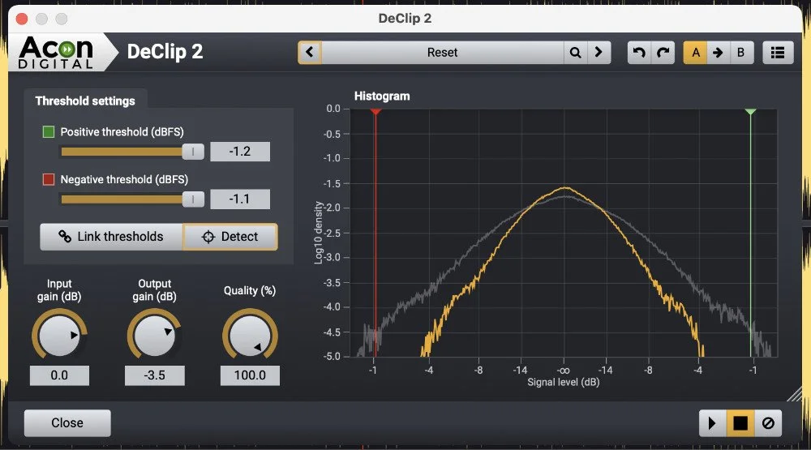811x450 pixels.
Task: Open the plug-in menu list icon
Action: pyautogui.click(x=778, y=52)
